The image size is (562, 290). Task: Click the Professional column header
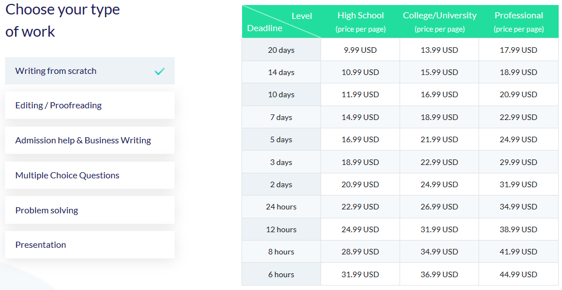pyautogui.click(x=519, y=22)
